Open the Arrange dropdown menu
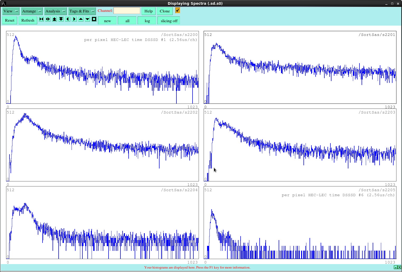This screenshot has height=272, width=402. [x=32, y=11]
